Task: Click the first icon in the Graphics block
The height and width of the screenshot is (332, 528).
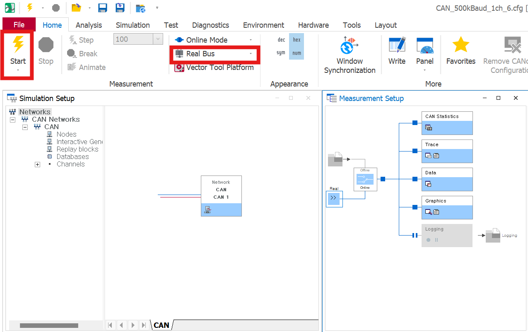Action: pos(429,212)
